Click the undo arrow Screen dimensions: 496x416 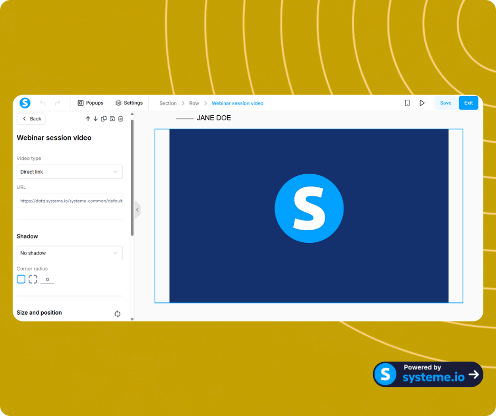coord(43,103)
